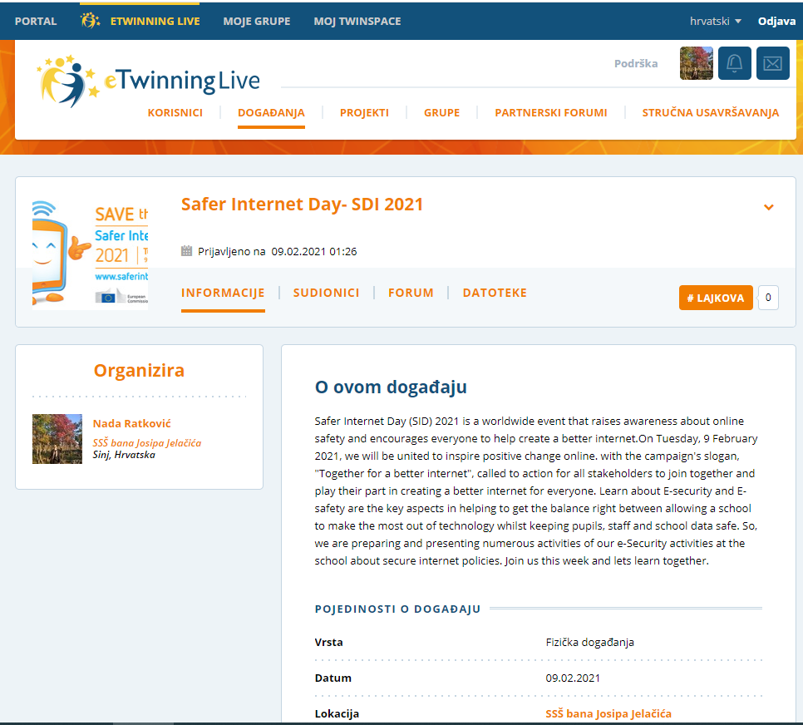This screenshot has height=725, width=803.
Task: Open the DOGAĐANJA section
Action: [x=271, y=113]
